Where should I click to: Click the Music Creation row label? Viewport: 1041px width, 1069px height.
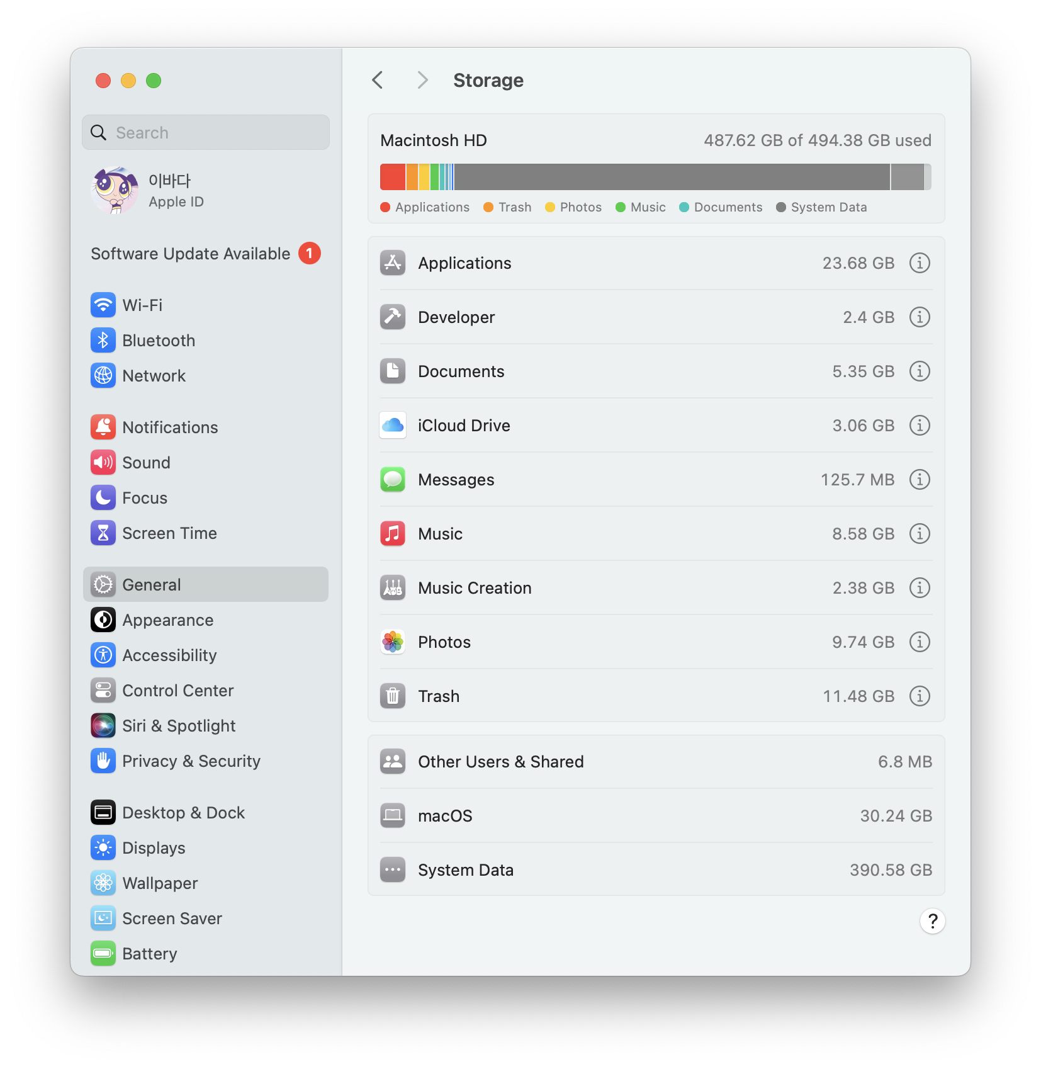click(x=475, y=588)
